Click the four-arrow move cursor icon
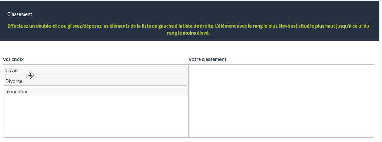 (x=30, y=75)
